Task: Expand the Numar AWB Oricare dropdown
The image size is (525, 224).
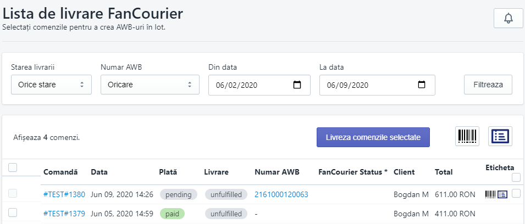Action: pos(150,85)
